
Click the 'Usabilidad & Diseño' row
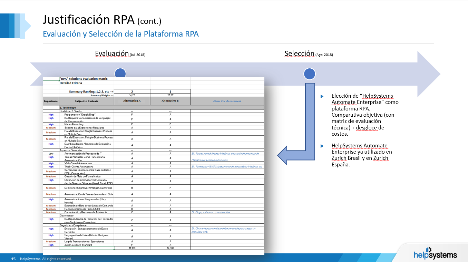click(153, 111)
